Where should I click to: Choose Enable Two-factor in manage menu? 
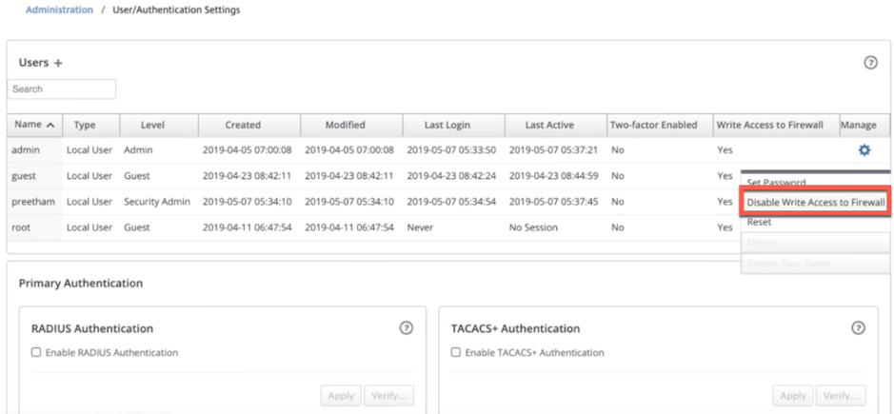click(815, 264)
